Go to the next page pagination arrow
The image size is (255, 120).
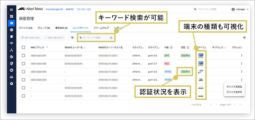[x=235, y=105]
